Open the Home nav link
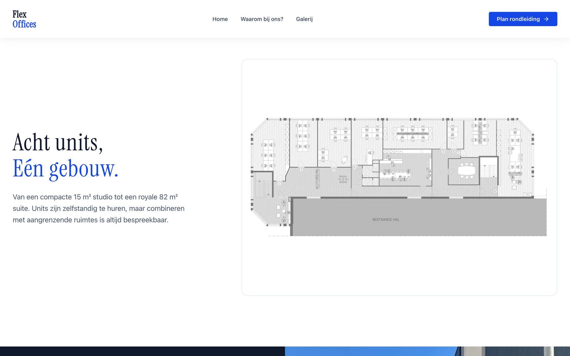 (x=220, y=19)
